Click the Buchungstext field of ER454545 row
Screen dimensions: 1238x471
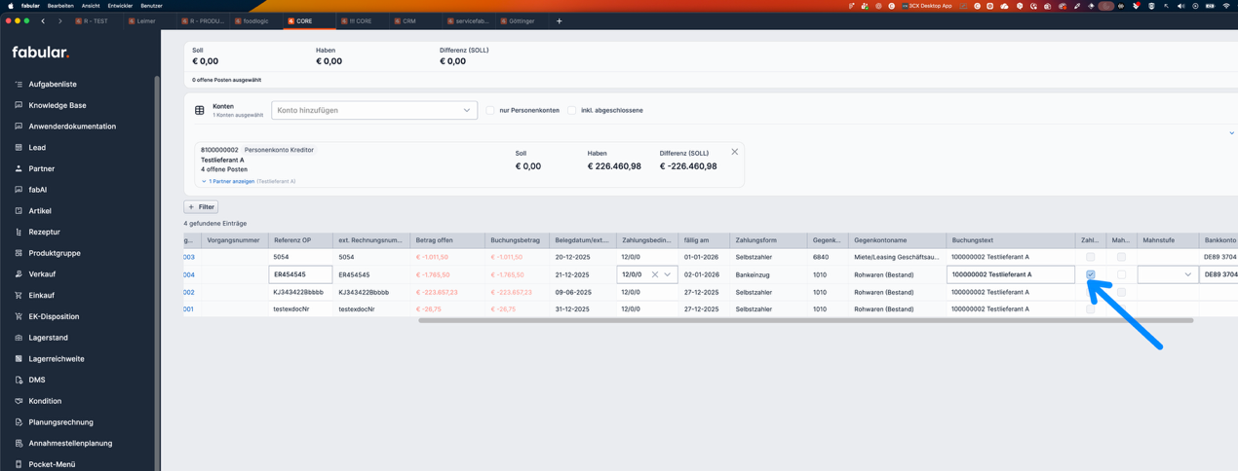pos(1010,274)
